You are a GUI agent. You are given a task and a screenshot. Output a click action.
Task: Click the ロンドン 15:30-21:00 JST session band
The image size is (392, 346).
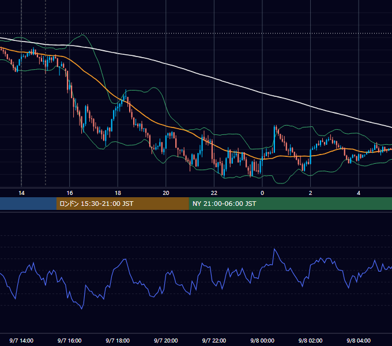122,204
